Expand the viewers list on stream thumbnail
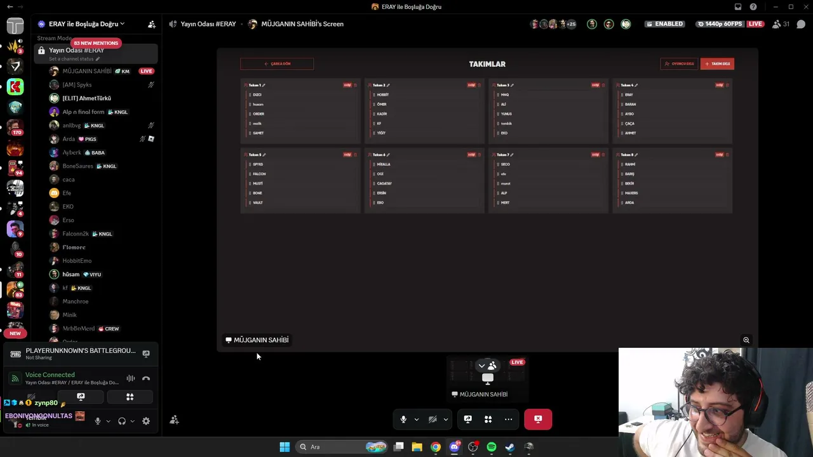Image resolution: width=813 pixels, height=457 pixels. click(487, 366)
